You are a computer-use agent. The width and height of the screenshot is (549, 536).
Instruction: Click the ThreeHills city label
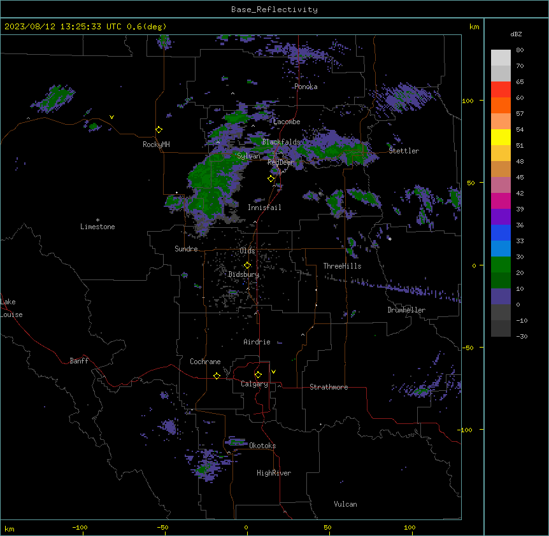(x=342, y=266)
